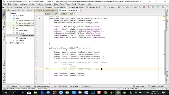Viewport: 169px width, 95px height.
Task: Open the Gradle side tool window
Action: pos(167,13)
